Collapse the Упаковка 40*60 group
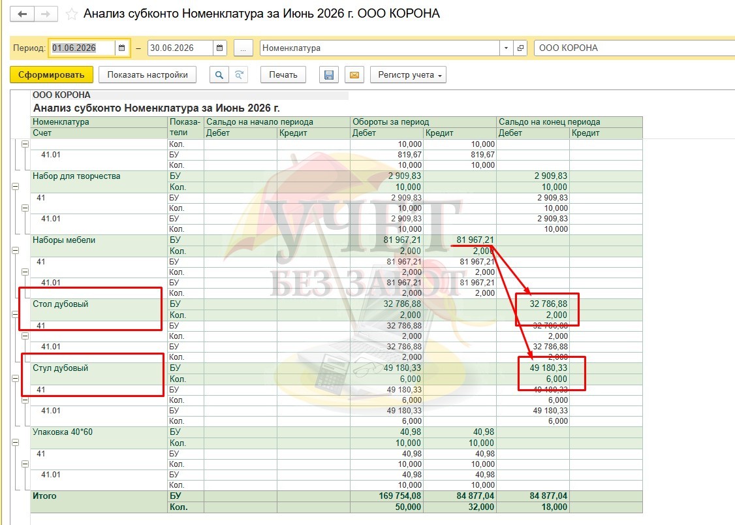The height and width of the screenshot is (525, 735). coord(16,442)
